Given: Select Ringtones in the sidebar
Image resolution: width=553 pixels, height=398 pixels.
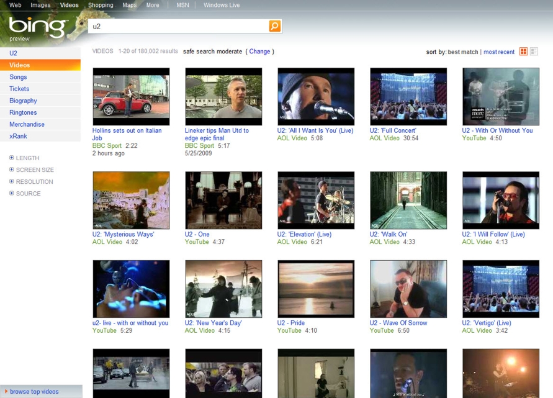Looking at the screenshot, I should (x=40, y=112).
